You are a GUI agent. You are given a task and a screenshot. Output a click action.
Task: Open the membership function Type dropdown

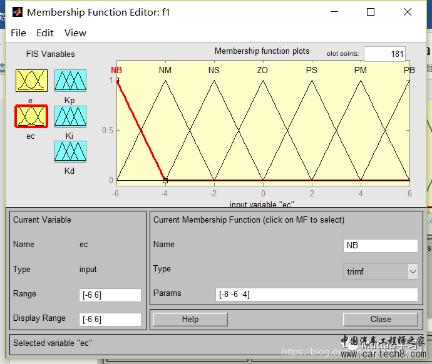380,271
